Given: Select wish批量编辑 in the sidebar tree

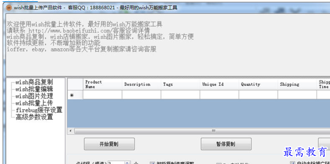Looking at the screenshot, I should (34, 89).
